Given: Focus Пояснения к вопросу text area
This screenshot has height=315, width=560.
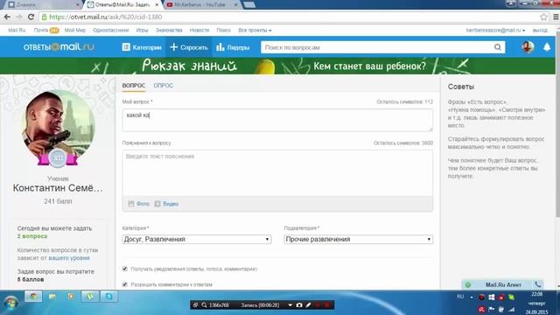Looking at the screenshot, I should pyautogui.click(x=277, y=173).
